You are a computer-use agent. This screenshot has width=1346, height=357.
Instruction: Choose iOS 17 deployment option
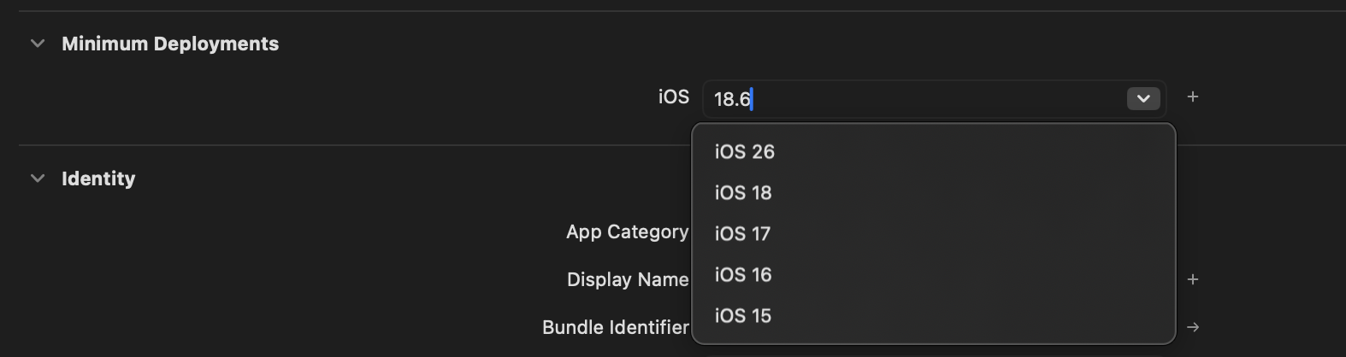(x=934, y=234)
